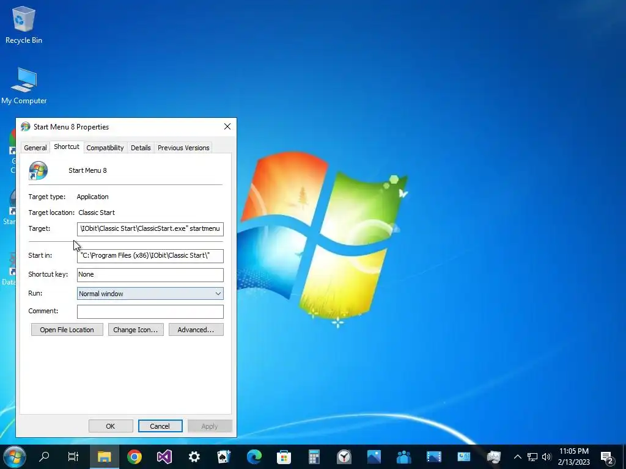Open the Advanced... shortcut options
The image size is (626, 469).
tap(196, 330)
